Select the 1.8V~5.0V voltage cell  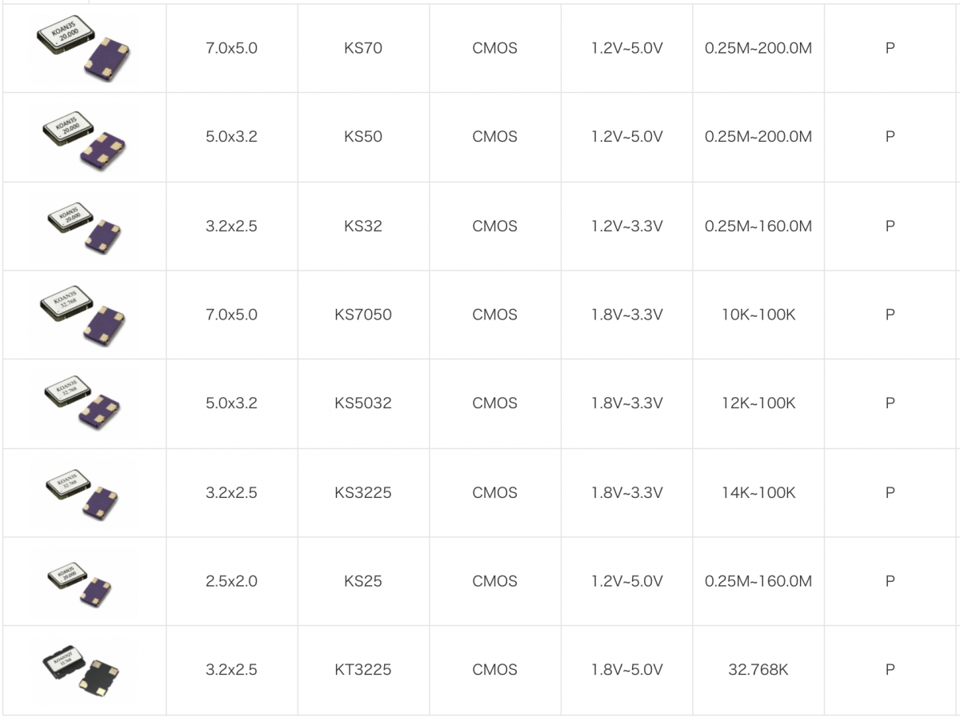tap(627, 670)
